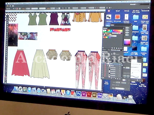The image size is (154, 115).
Task: Open the App Store Dock icon
Action: [x=29, y=90]
